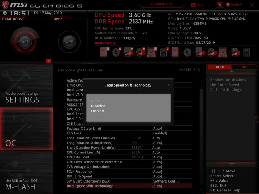Switch to the INFO tab
259x194 pixels.
[x=245, y=67]
